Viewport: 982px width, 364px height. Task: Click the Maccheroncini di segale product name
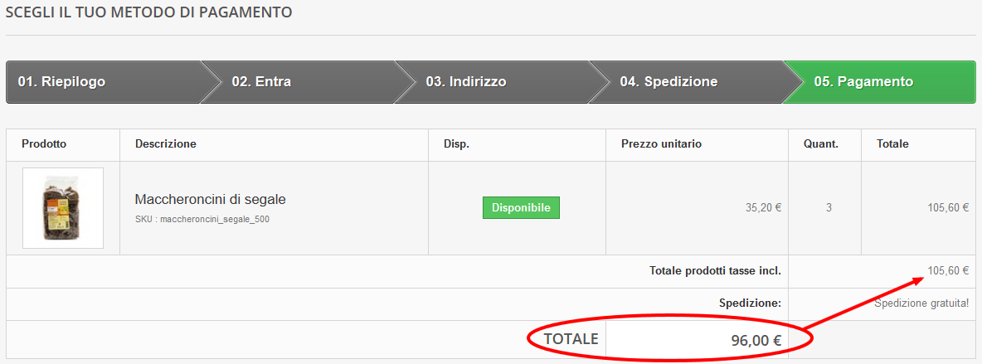[x=210, y=200]
